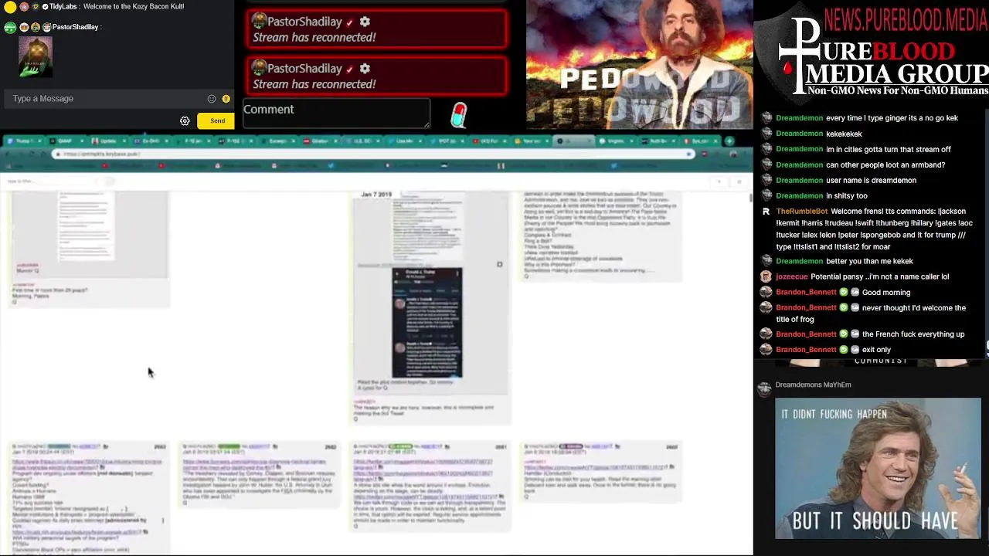989x556 pixels.
Task: Click jozeecue username in chat
Action: point(792,276)
